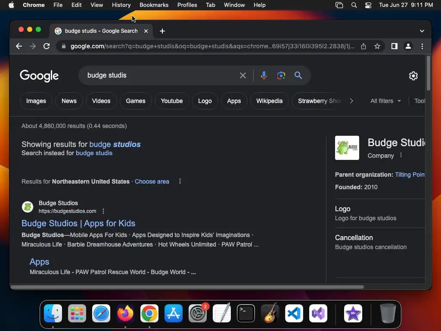The height and width of the screenshot is (331, 441).
Task: Open Launchpad from the dock
Action: tap(77, 313)
